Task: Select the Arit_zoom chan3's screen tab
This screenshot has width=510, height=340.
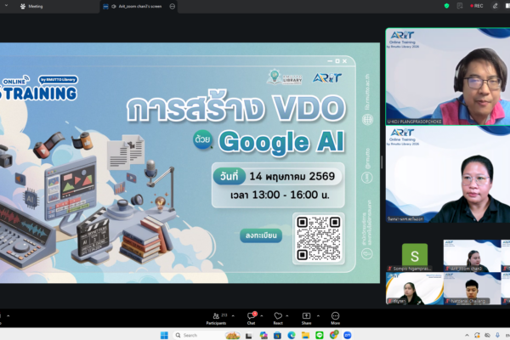Action: [137, 6]
